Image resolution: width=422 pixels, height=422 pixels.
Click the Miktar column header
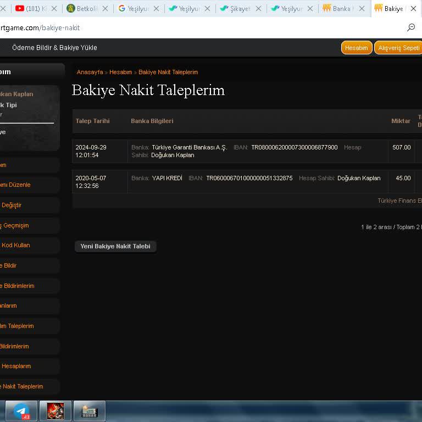pos(401,121)
